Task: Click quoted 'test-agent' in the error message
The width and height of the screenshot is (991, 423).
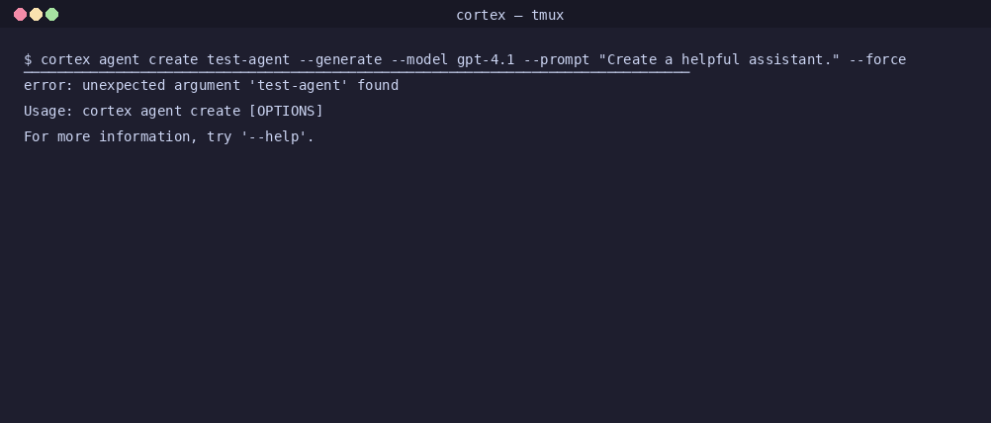Action: (299, 85)
